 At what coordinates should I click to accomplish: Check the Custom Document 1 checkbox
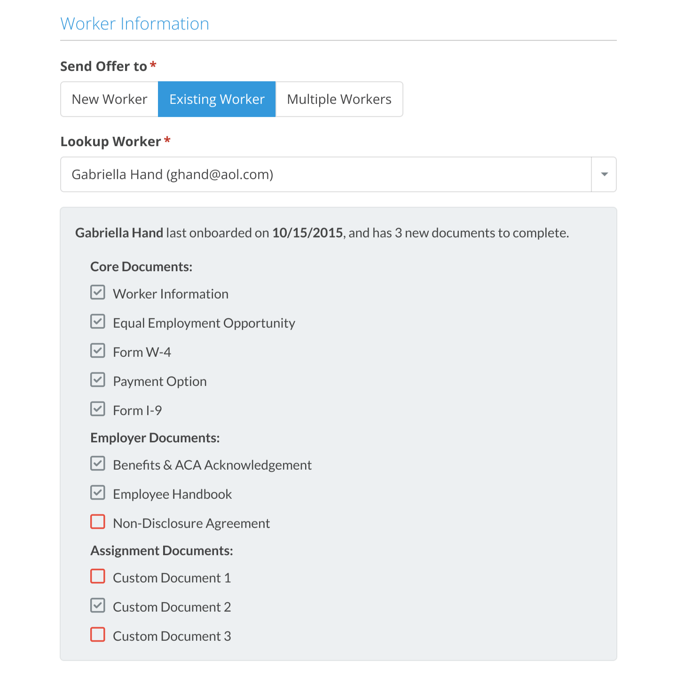point(98,576)
